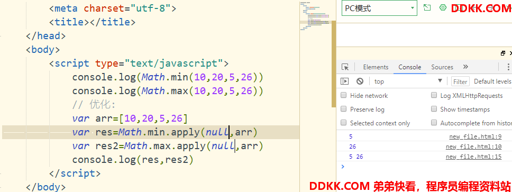Open the DevTools three-dot options menu
The height and width of the screenshot is (192, 512).
point(508,67)
